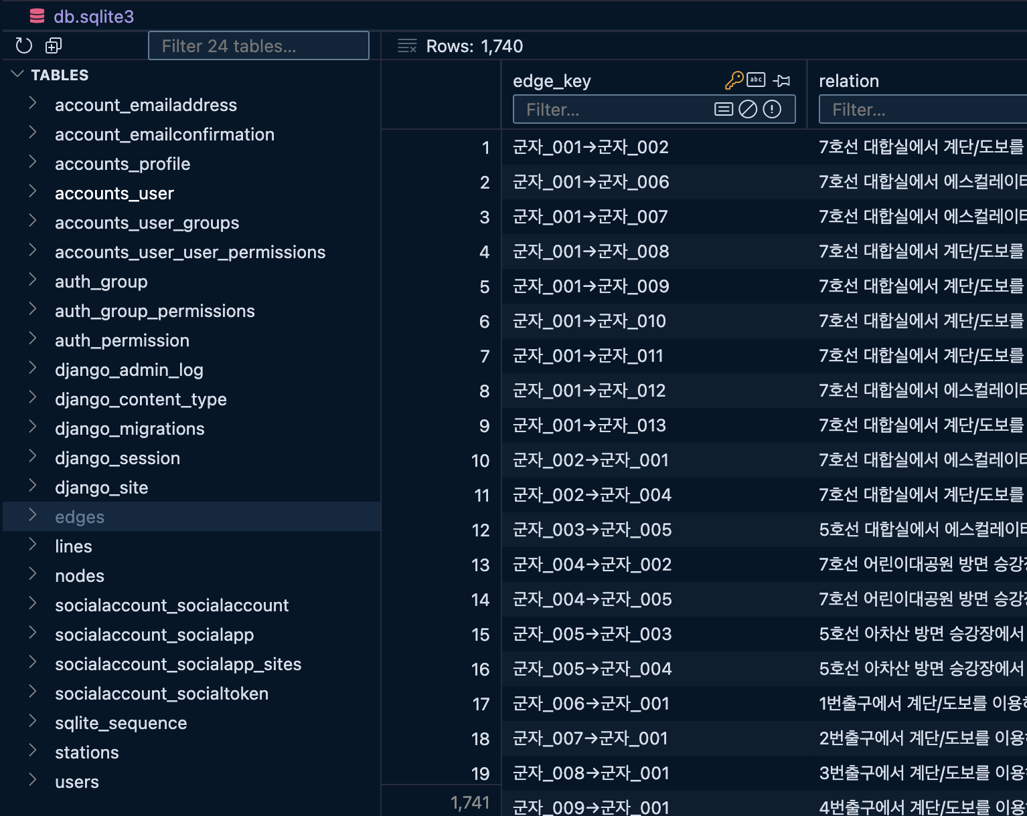The height and width of the screenshot is (816, 1027).
Task: Click the db.sqlite3 title at top
Action: tap(94, 15)
